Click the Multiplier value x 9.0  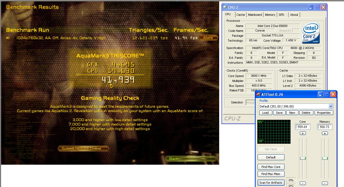click(259, 81)
